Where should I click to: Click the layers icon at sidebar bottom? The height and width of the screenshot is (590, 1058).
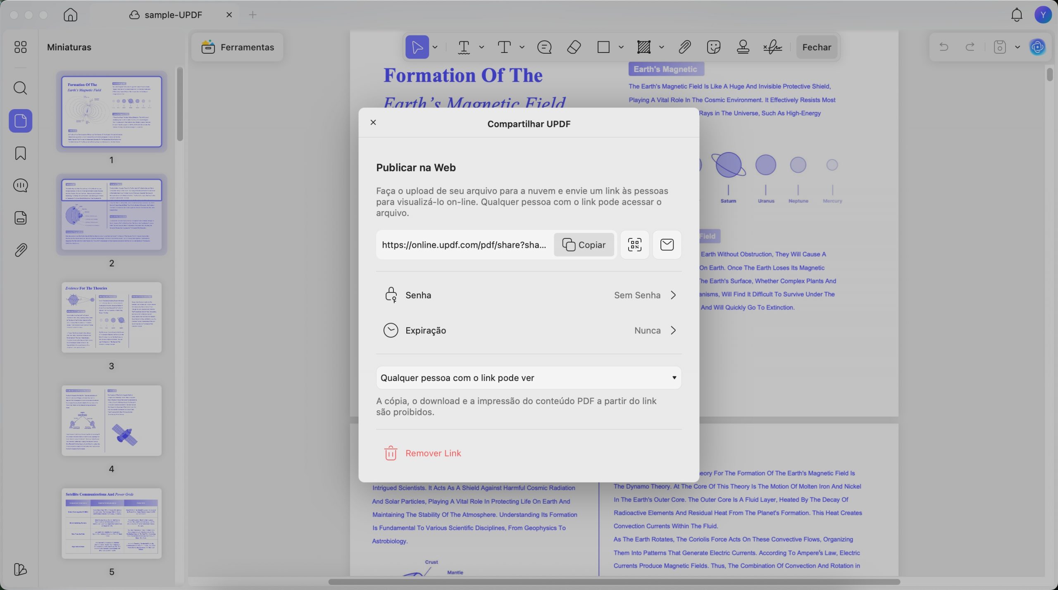click(20, 569)
